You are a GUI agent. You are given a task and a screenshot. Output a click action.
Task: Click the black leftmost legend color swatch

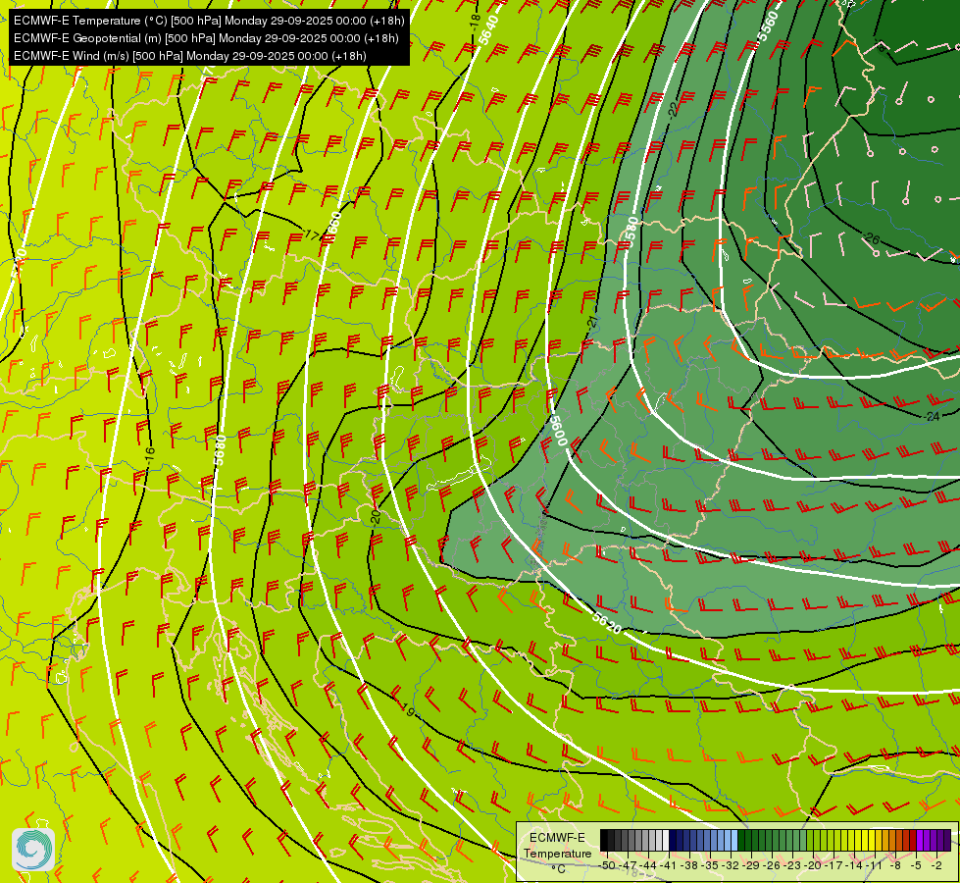604,840
